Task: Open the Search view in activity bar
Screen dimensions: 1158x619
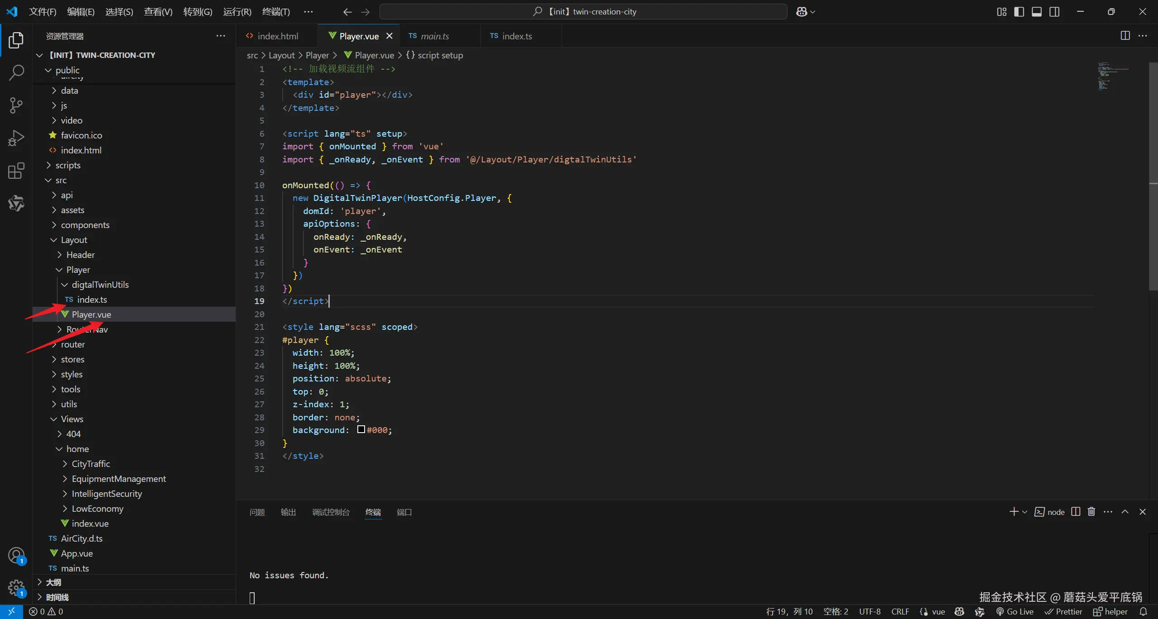Action: pos(16,72)
